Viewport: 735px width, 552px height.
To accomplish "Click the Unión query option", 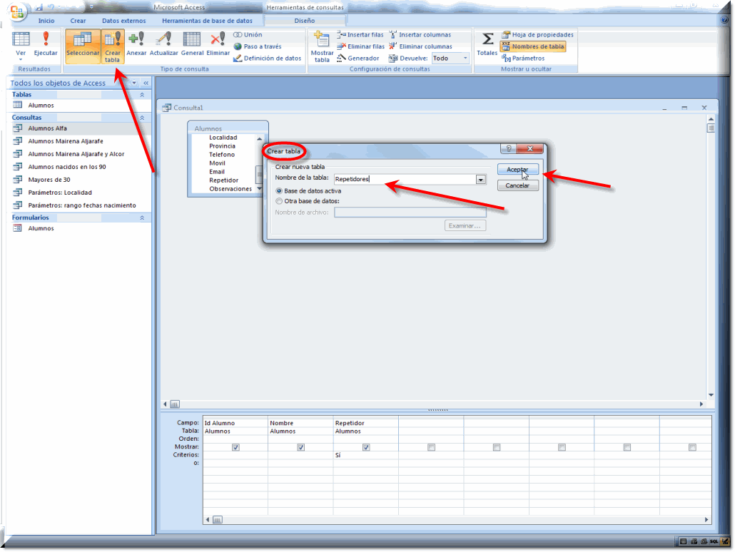I will pyautogui.click(x=248, y=35).
